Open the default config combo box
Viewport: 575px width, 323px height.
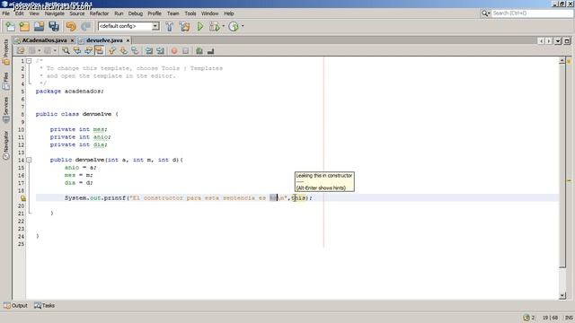pos(128,26)
